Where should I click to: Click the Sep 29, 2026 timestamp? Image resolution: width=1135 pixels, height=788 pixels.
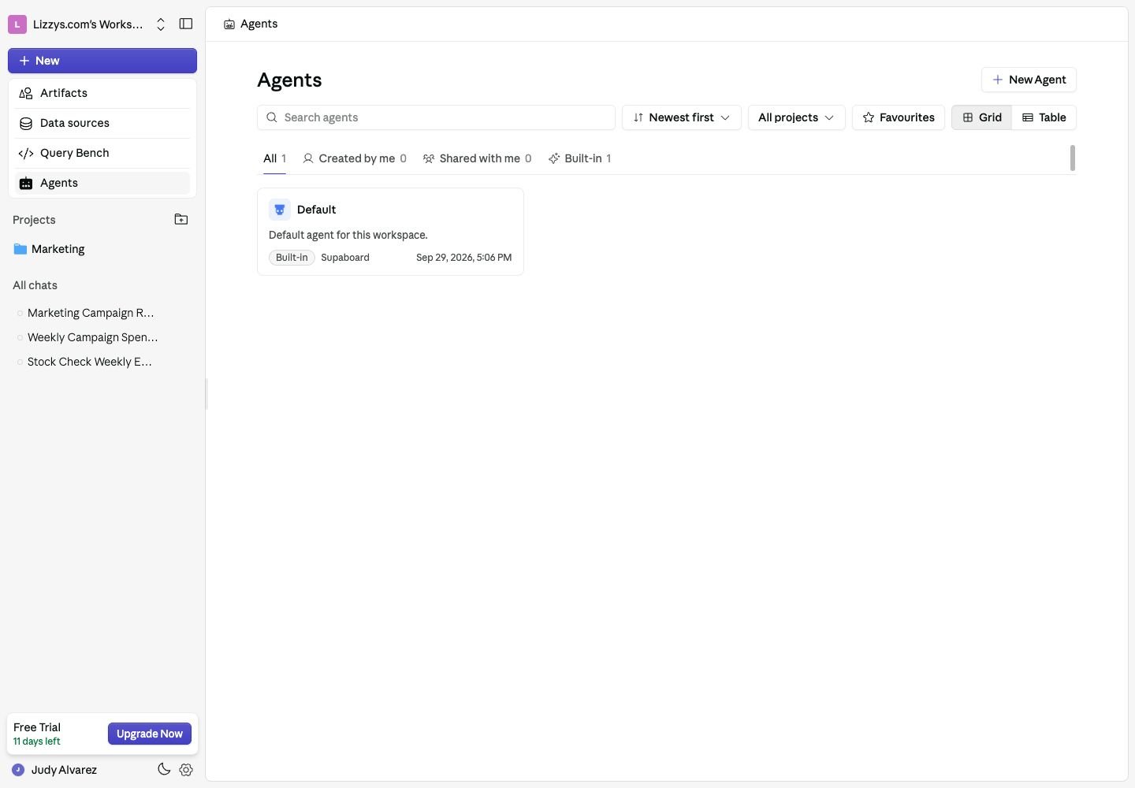463,258
